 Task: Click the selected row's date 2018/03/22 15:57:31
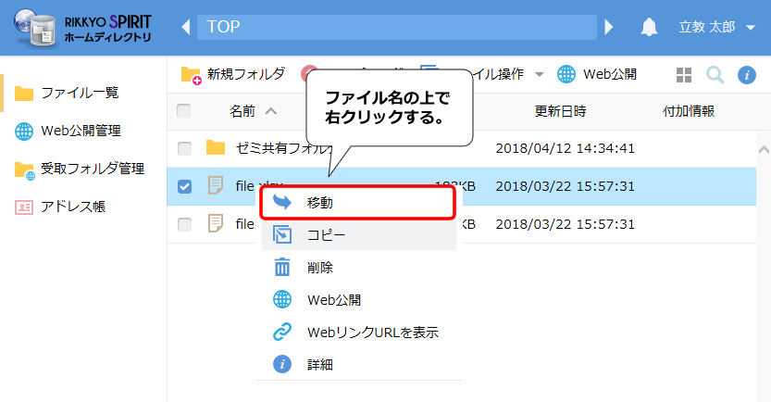(x=565, y=186)
